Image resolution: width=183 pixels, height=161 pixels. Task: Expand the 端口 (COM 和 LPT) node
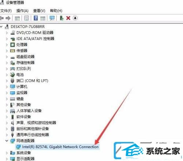tap(7, 81)
